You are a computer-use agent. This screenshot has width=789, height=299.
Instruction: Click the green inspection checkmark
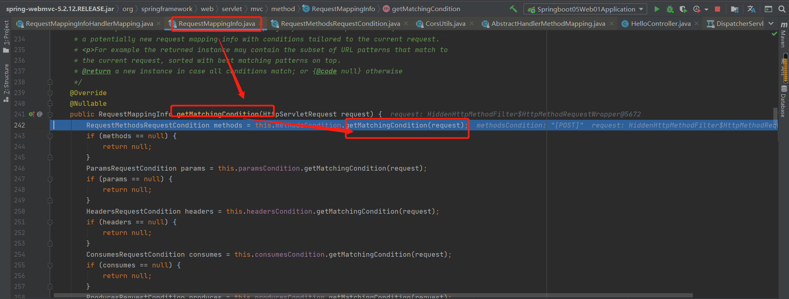click(775, 34)
